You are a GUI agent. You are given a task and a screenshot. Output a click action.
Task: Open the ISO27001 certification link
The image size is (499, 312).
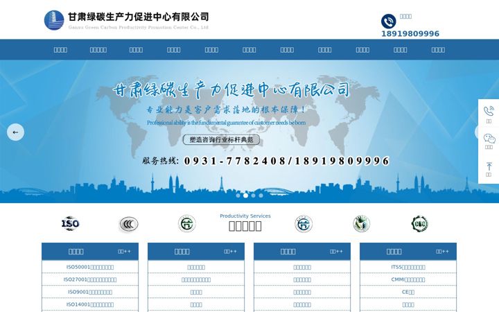(90, 279)
